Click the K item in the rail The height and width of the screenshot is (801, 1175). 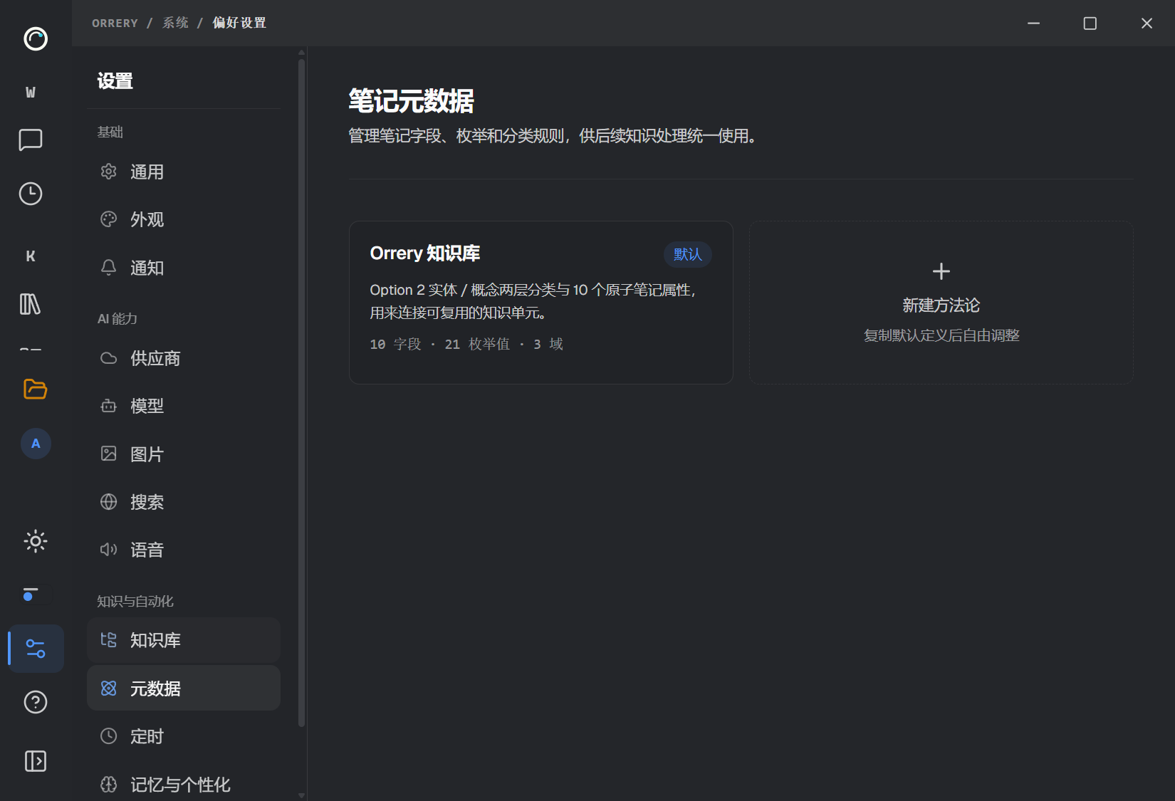tap(31, 256)
